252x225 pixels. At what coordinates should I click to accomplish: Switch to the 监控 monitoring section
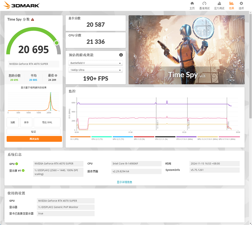pos(72,91)
